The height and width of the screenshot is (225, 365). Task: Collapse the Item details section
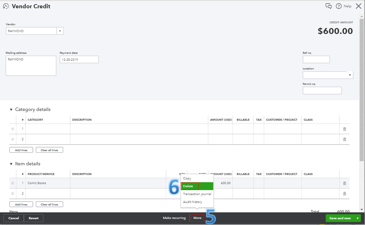pyautogui.click(x=11, y=164)
